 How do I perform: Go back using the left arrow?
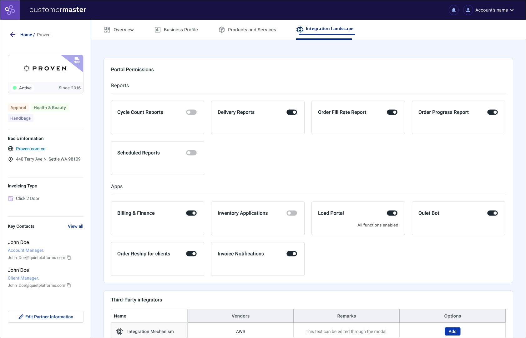[13, 35]
